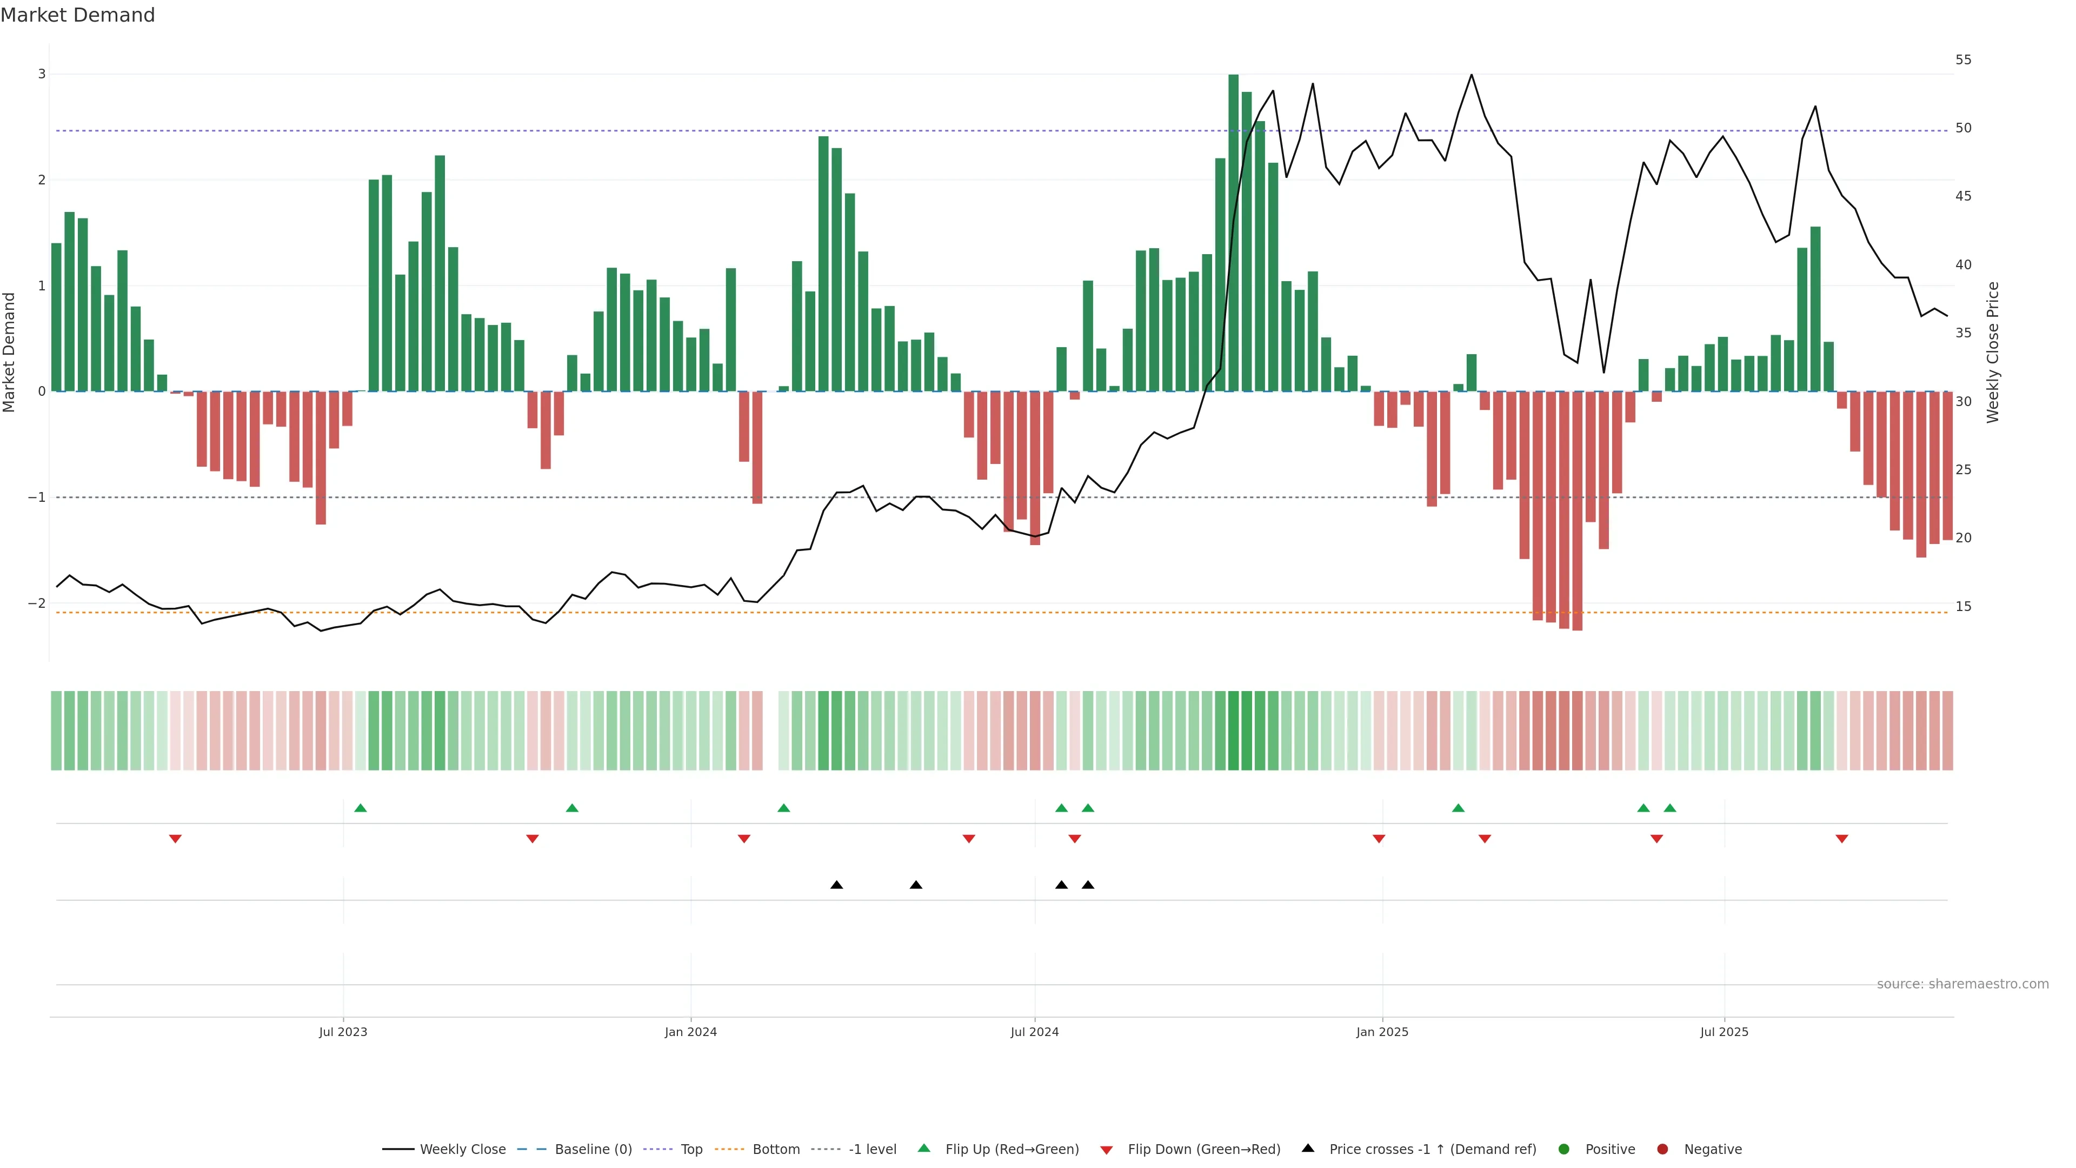The height and width of the screenshot is (1168, 2076).
Task: Click the Price crosses -1 black triangle legend icon
Action: click(1308, 1148)
